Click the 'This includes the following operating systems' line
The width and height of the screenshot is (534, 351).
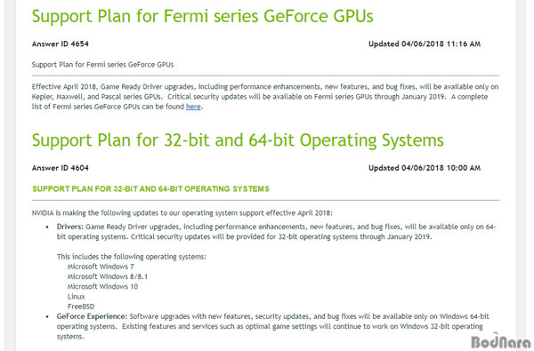[132, 257]
